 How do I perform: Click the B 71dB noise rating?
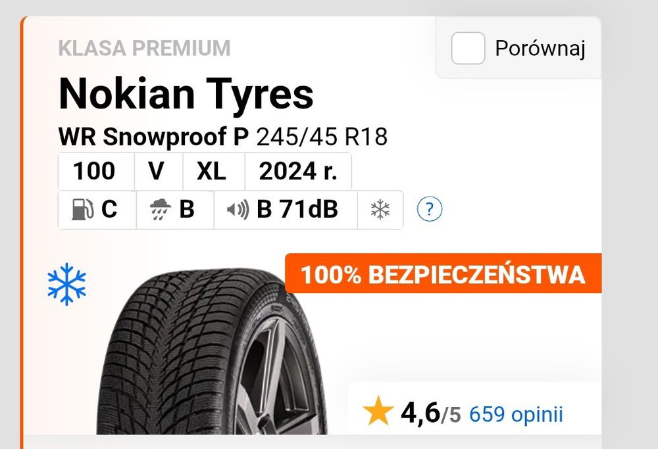297,210
